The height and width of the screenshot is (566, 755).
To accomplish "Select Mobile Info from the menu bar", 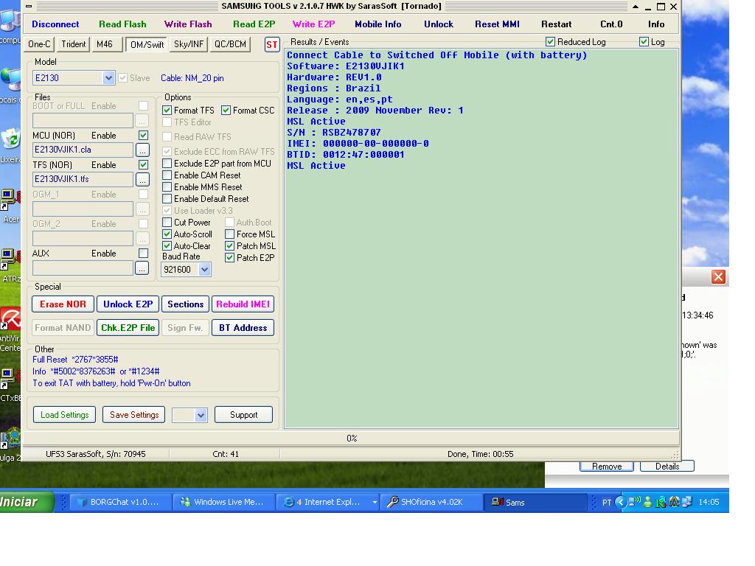I will 378,24.
